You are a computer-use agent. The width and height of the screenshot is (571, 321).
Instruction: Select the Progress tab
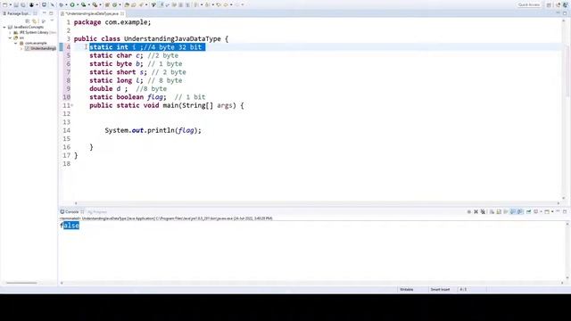click(97, 212)
